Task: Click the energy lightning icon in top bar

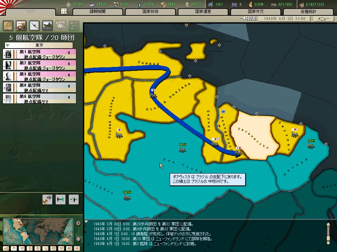Action: pyautogui.click(x=68, y=5)
